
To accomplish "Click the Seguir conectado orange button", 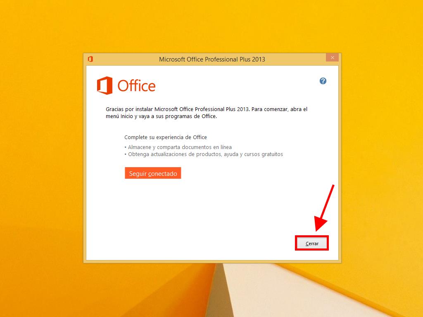I will [x=153, y=173].
